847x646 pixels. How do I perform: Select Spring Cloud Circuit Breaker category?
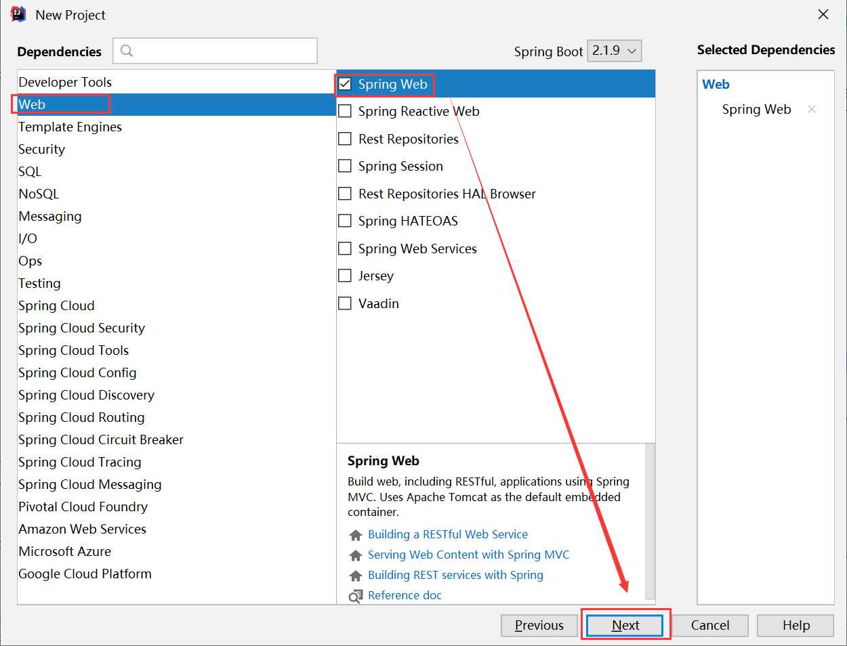tap(177, 439)
